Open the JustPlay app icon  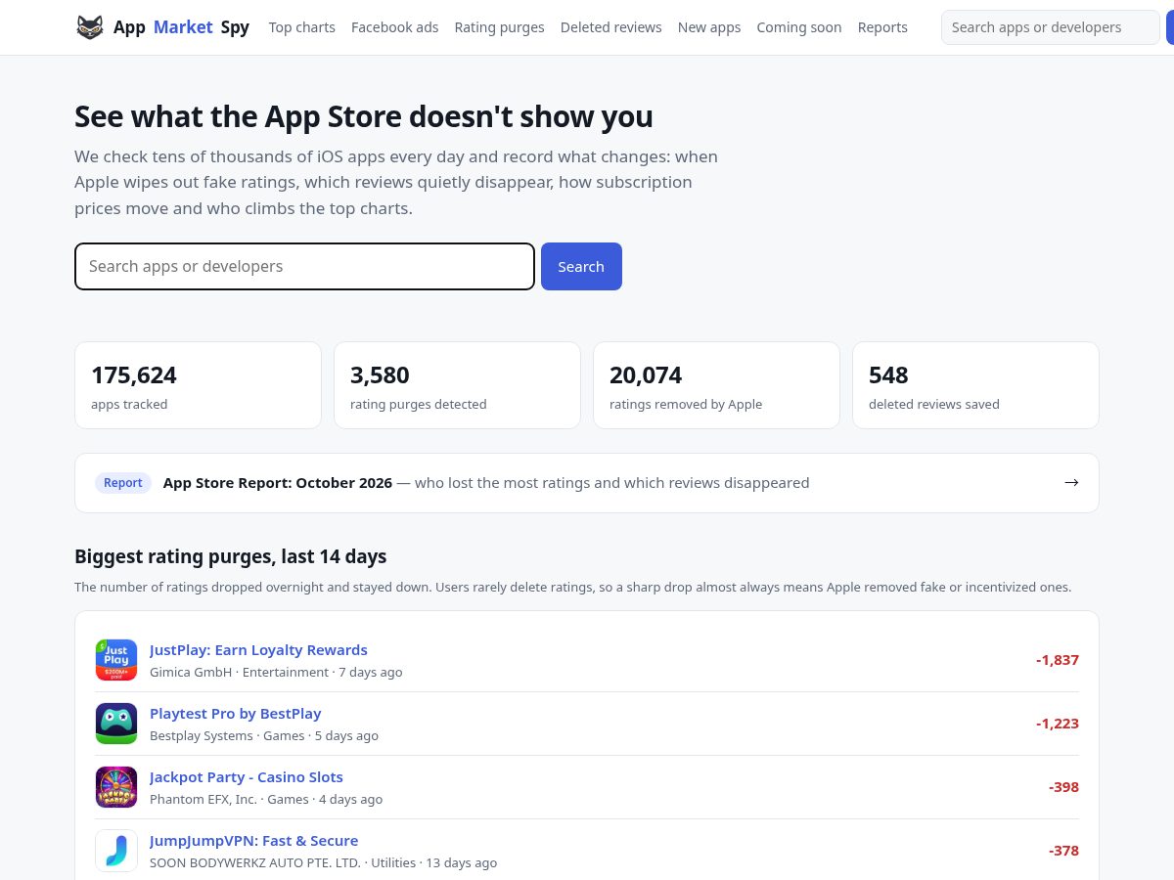tap(116, 660)
